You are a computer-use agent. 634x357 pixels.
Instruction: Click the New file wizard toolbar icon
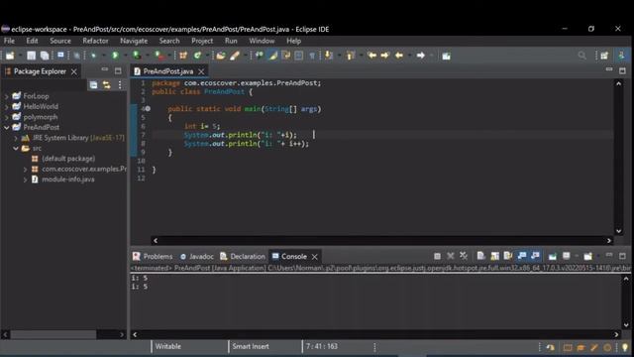[x=10, y=56]
